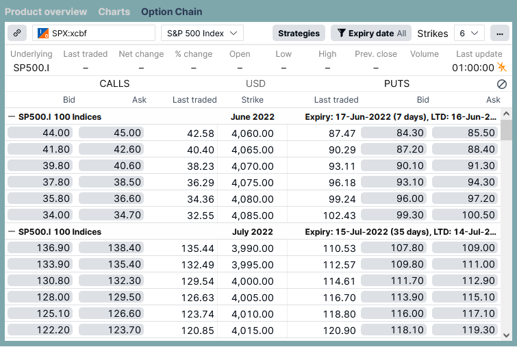Click call bid 44.00 at strike 4,060

pos(40,133)
